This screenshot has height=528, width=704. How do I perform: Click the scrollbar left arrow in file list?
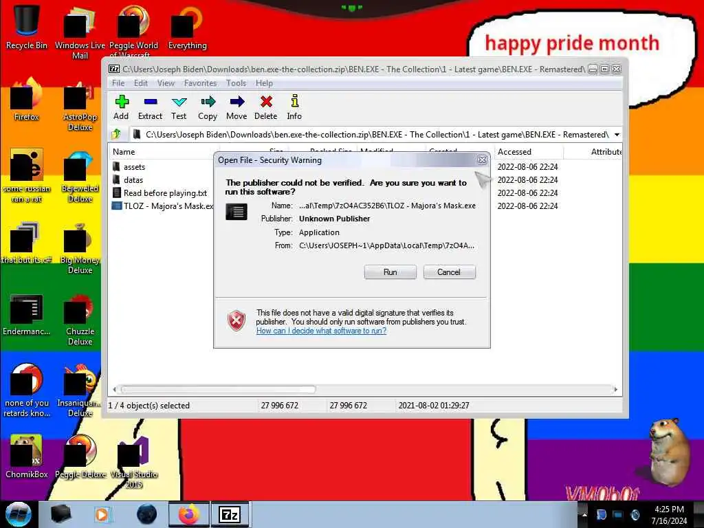115,389
